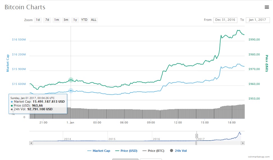Click tooltip price value 963,66
This screenshot has height=160, width=273.
[x=37, y=105]
